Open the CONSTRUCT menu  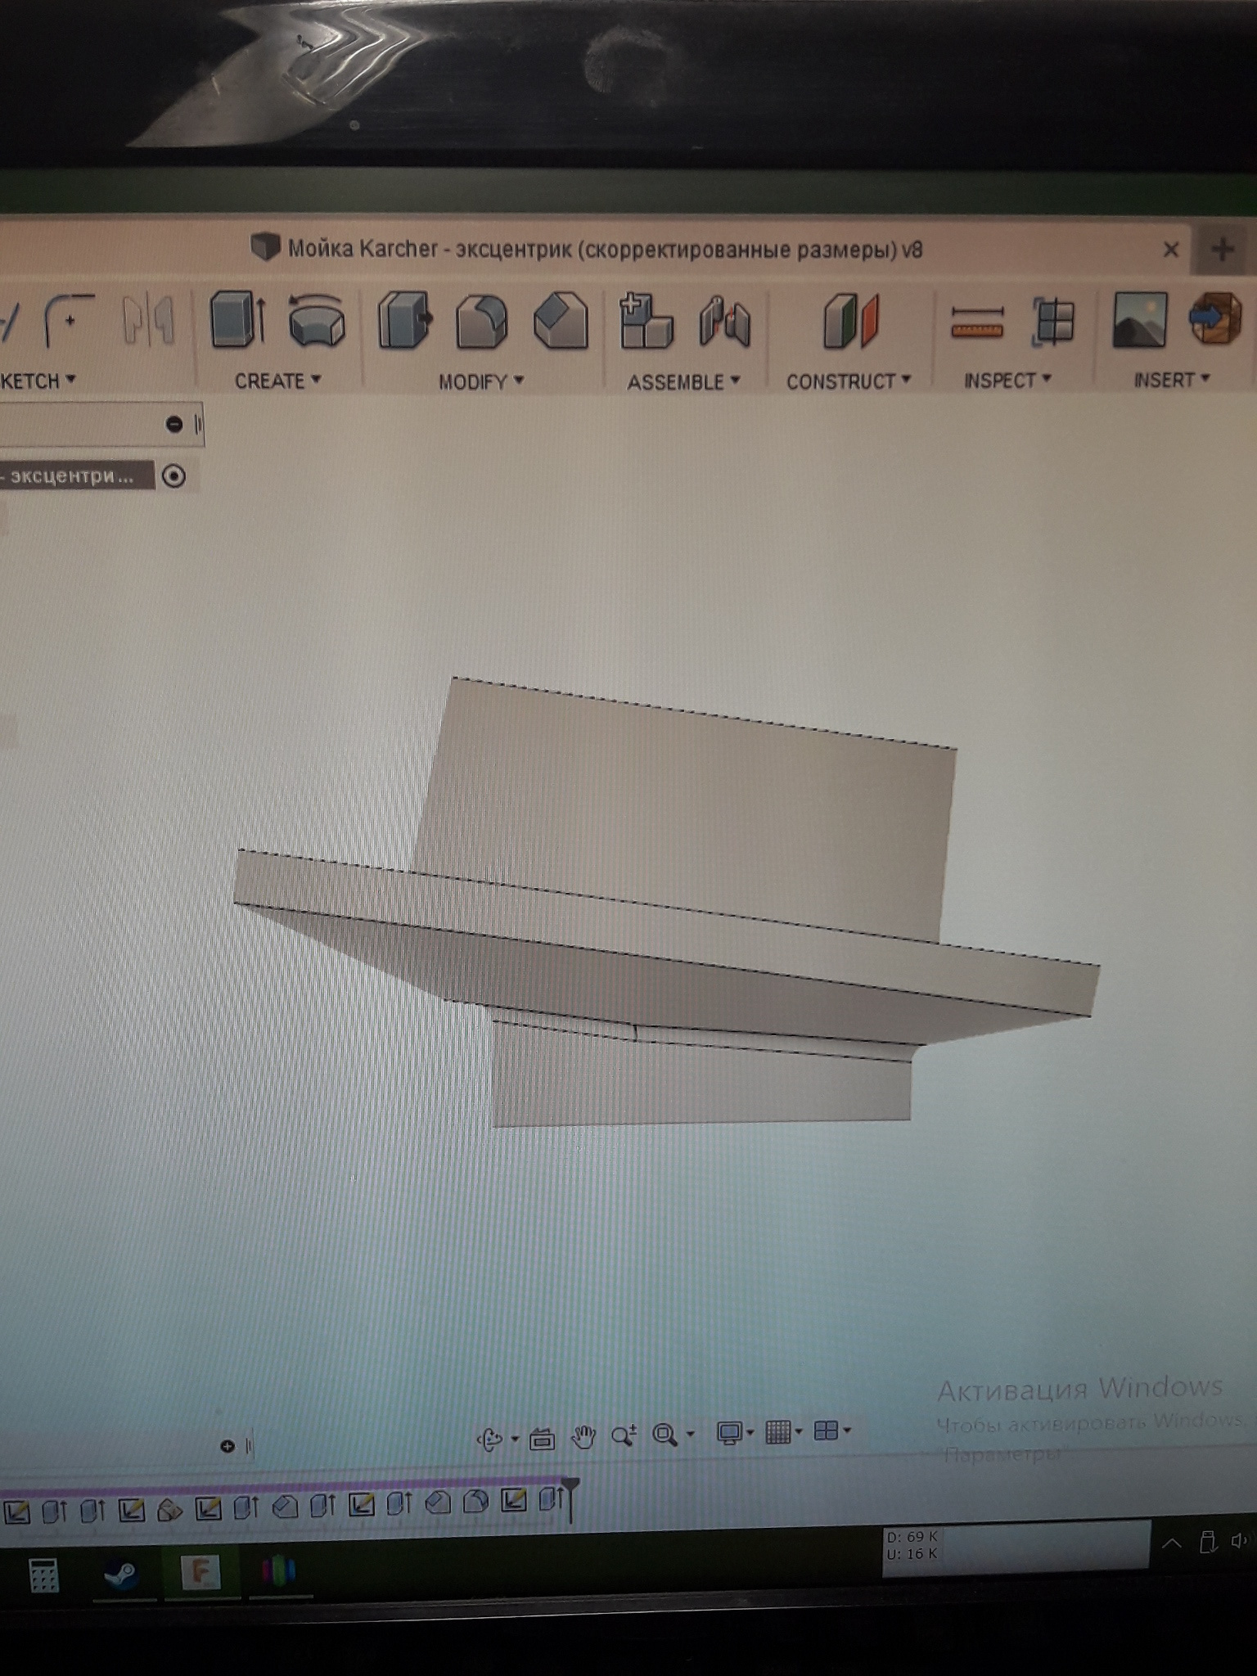[x=848, y=382]
